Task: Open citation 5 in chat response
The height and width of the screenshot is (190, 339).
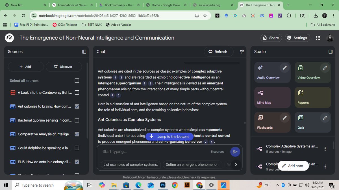Action: click(x=118, y=95)
